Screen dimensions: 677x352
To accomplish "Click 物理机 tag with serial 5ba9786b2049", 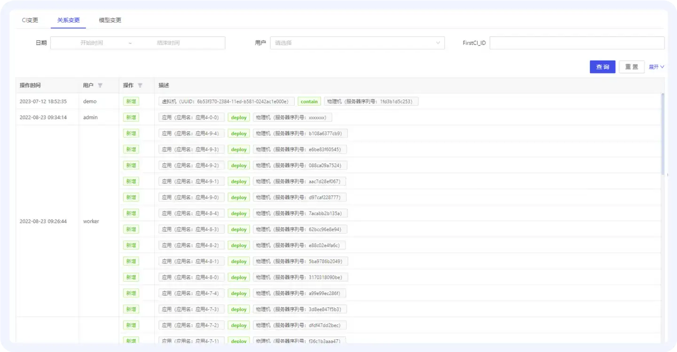I will (300, 261).
